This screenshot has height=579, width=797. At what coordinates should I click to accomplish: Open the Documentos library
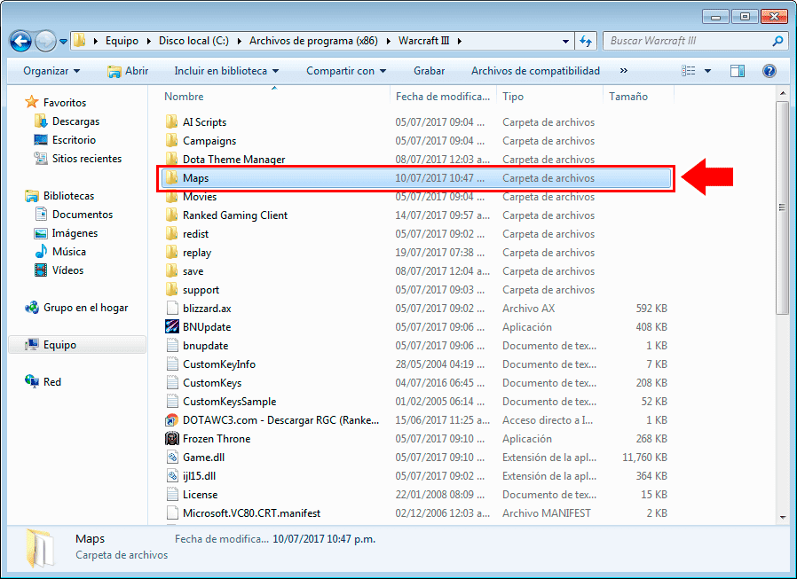point(73,215)
